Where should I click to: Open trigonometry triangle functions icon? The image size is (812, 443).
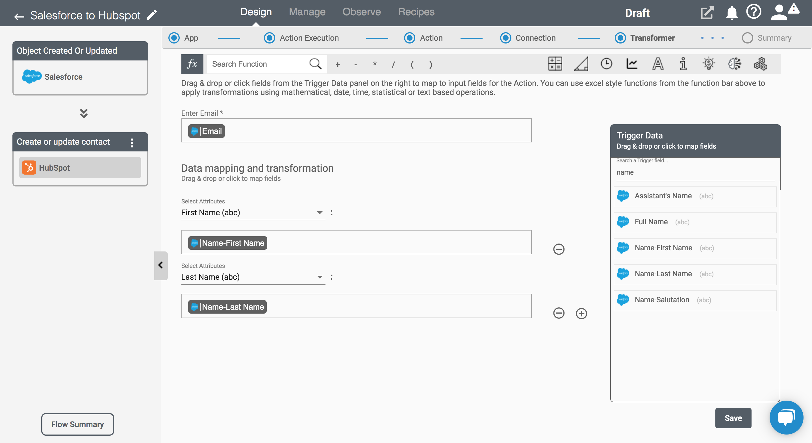pos(581,64)
